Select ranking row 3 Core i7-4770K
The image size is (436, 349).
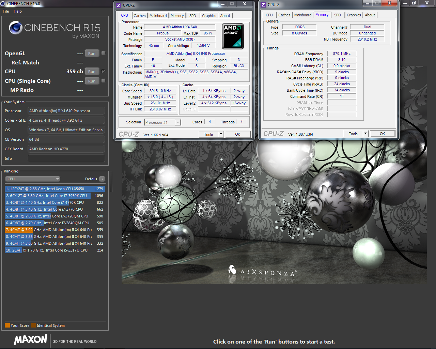click(54, 202)
